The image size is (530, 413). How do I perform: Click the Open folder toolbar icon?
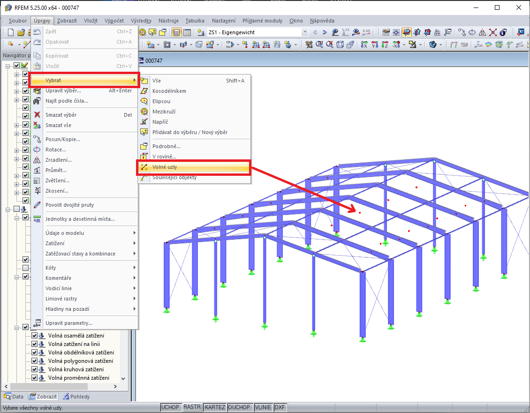point(21,32)
